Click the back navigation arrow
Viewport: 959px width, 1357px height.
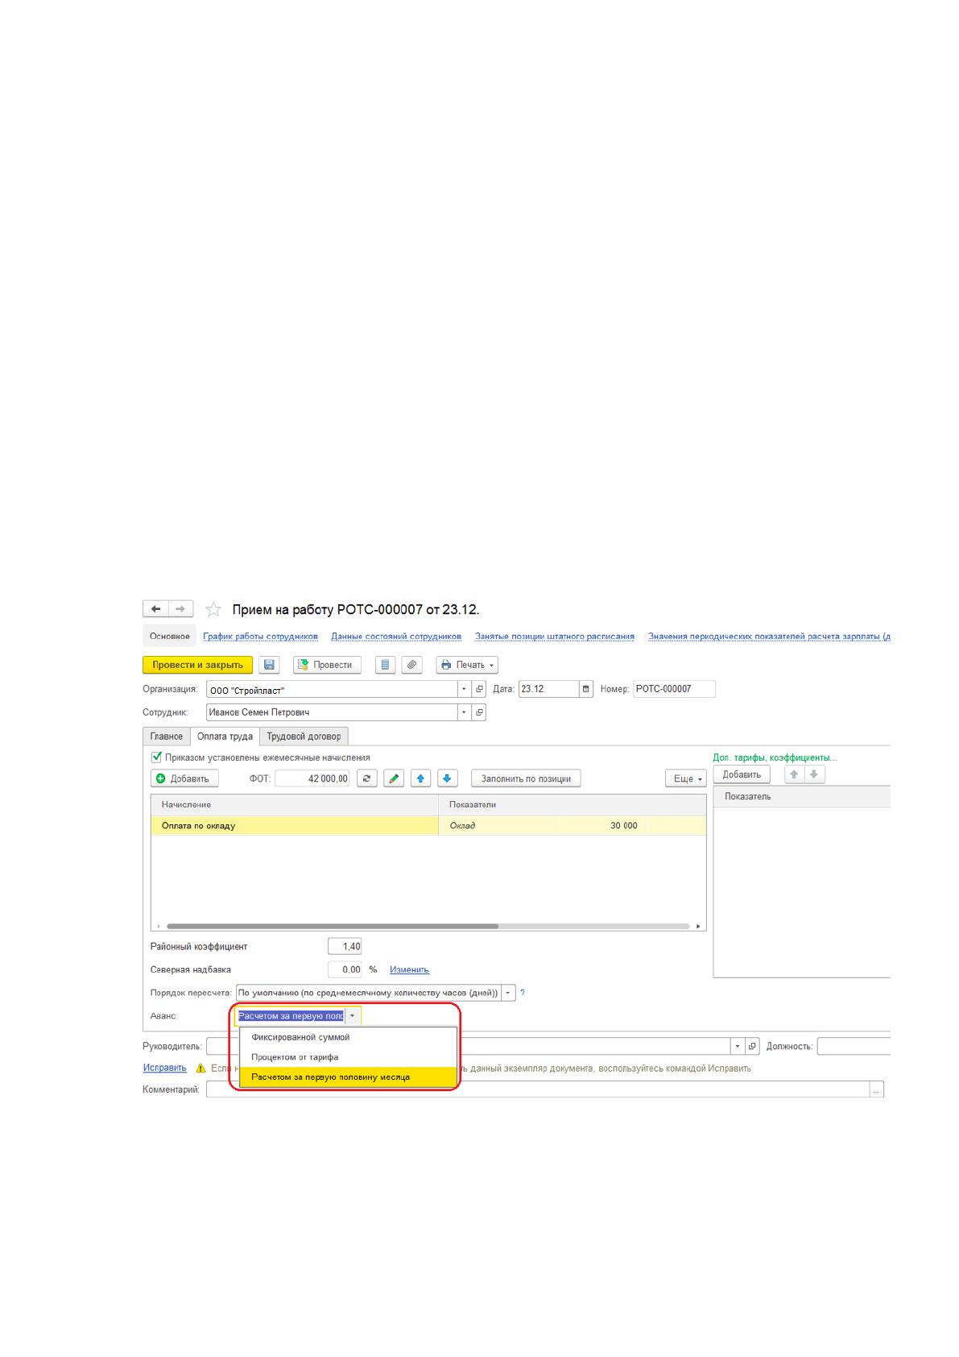(155, 609)
